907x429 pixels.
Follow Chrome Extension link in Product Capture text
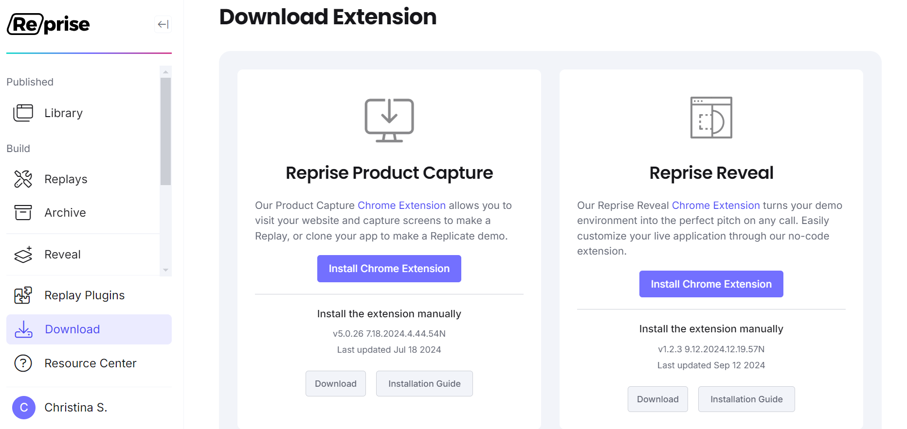(401, 206)
